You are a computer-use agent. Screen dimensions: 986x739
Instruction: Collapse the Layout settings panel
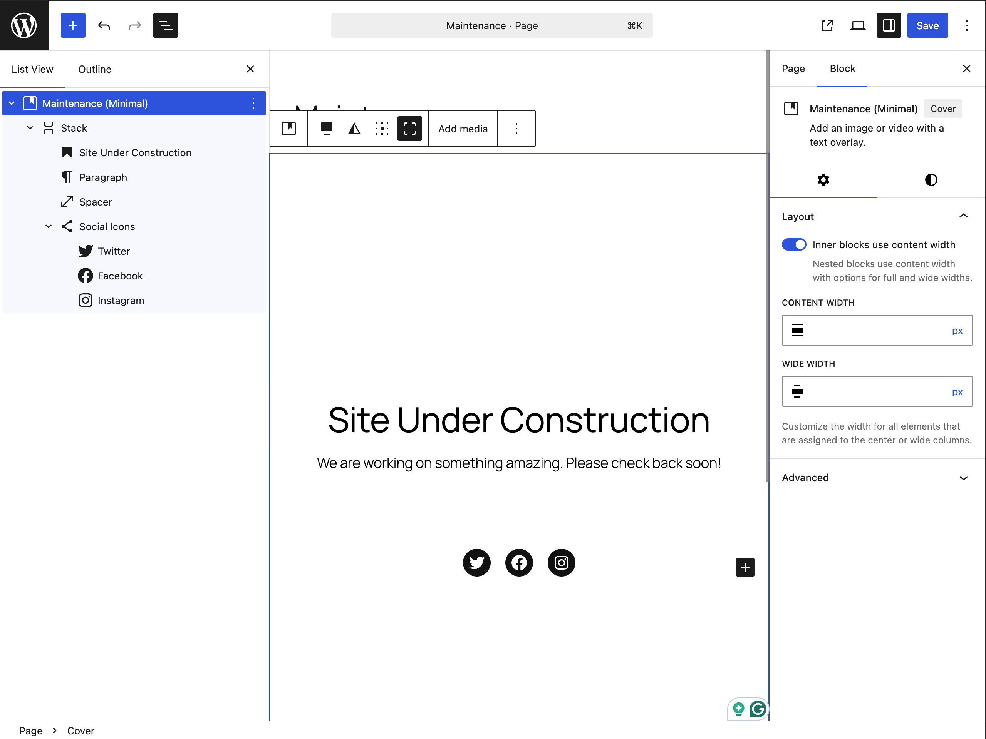click(963, 216)
